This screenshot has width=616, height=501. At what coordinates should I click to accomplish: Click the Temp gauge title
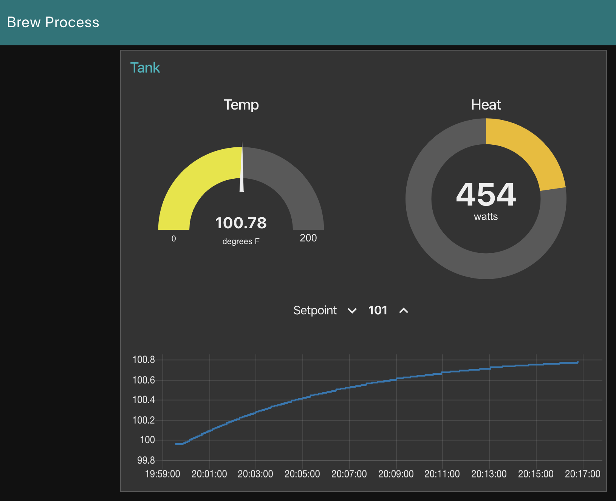(x=241, y=105)
